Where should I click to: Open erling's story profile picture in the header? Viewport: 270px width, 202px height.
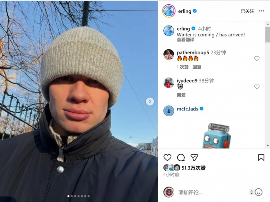[168, 11]
